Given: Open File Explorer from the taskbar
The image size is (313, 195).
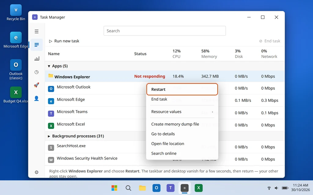Looking at the screenshot, I should [x=142, y=188].
